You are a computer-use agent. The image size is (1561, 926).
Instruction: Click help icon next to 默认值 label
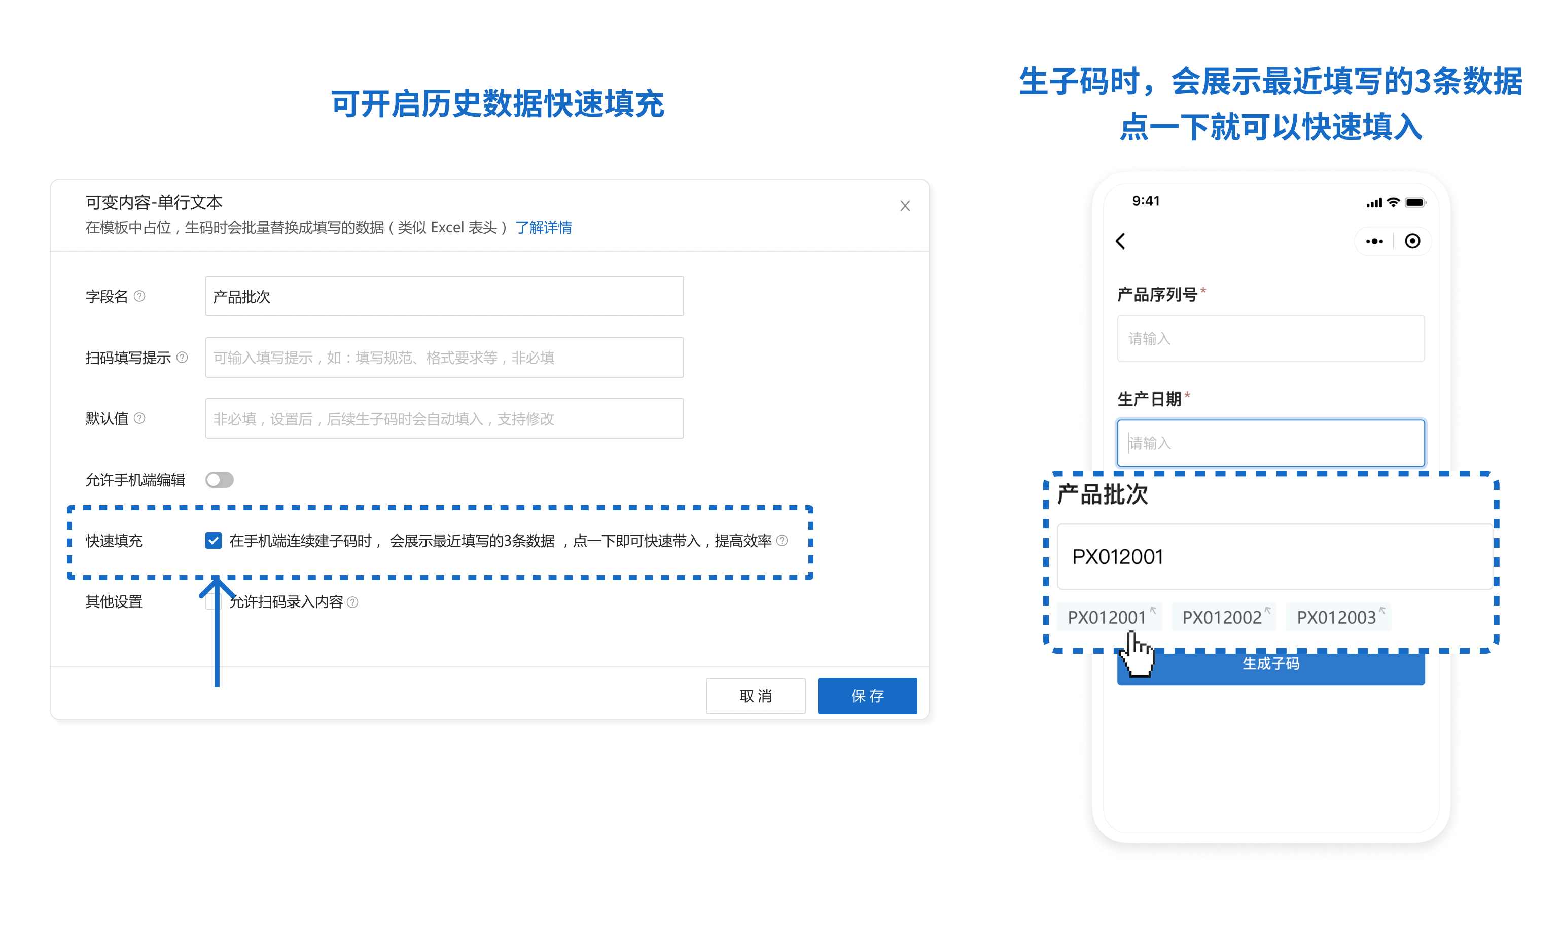pyautogui.click(x=140, y=418)
